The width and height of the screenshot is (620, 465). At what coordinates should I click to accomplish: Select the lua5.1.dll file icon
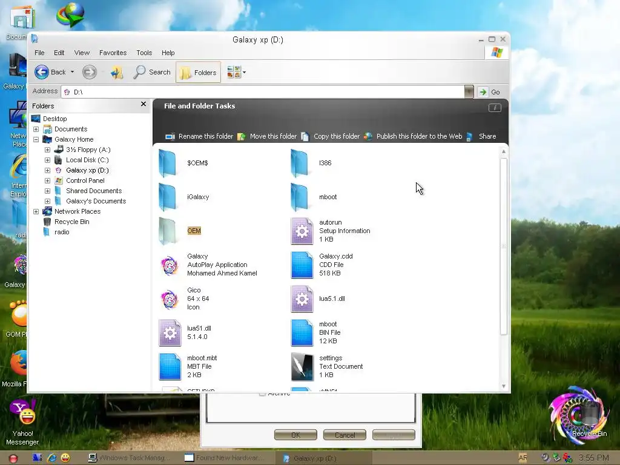point(302,299)
